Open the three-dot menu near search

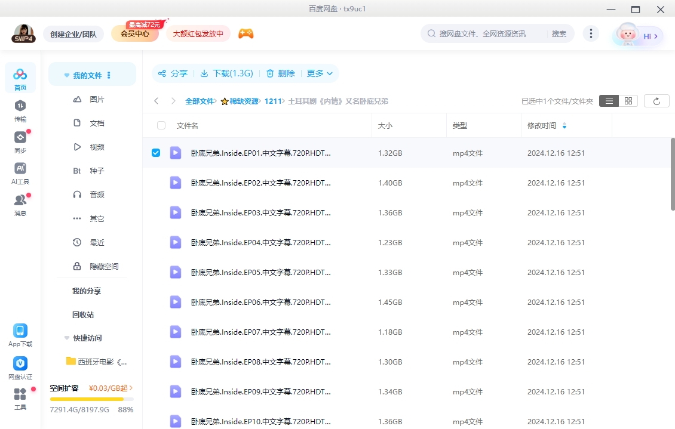tap(591, 34)
